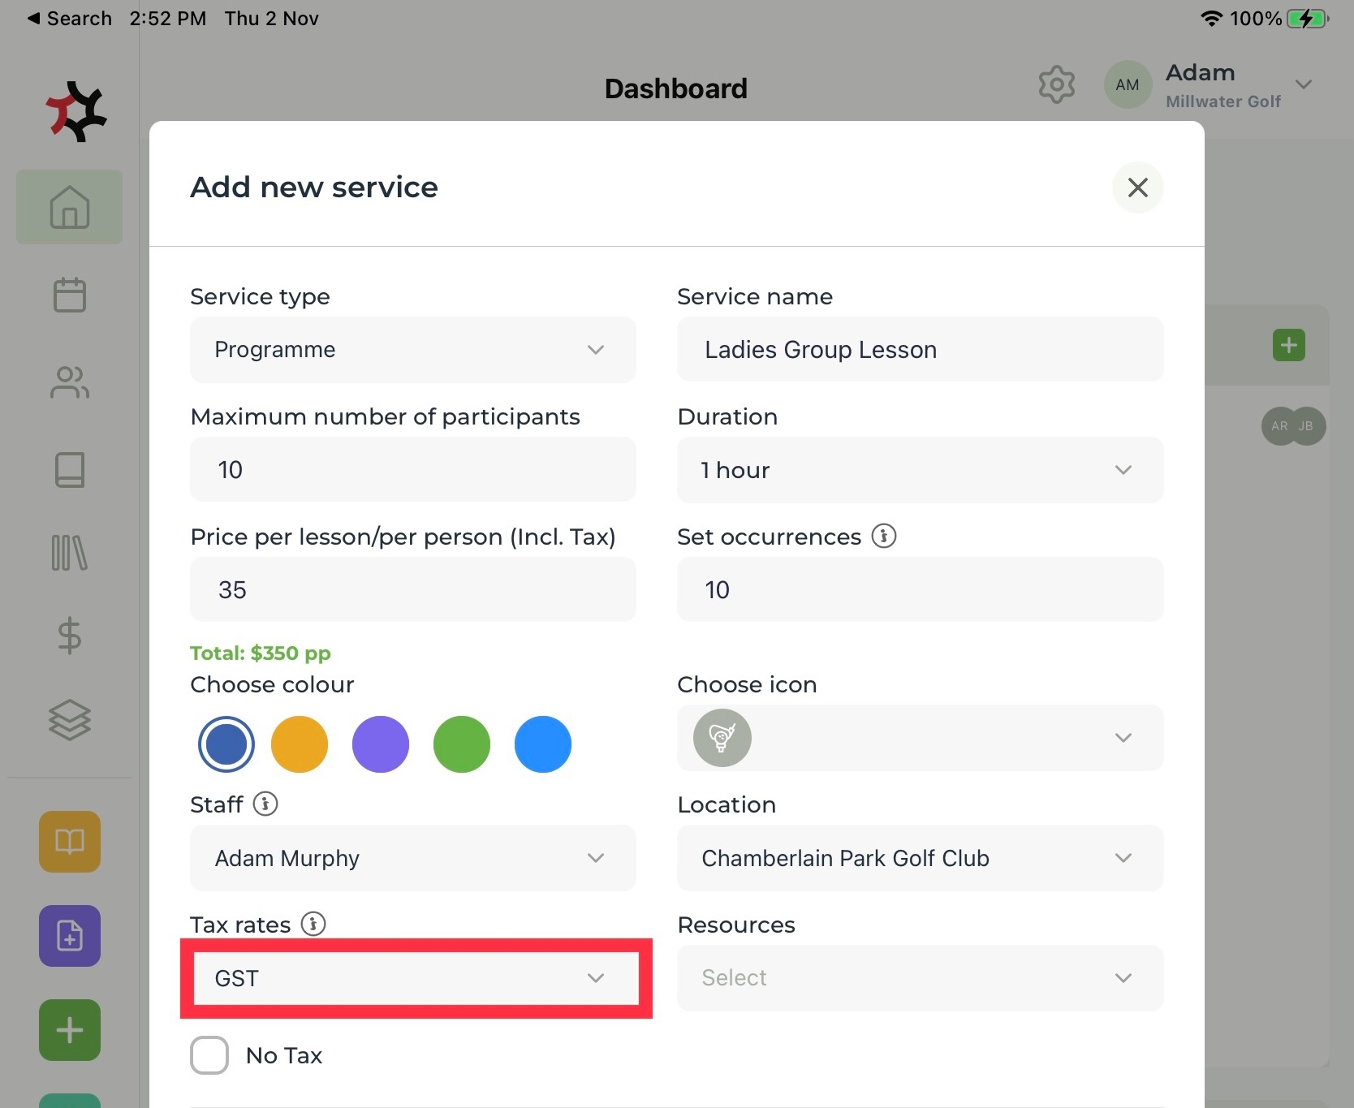Click the Tax rates info icon

click(x=313, y=924)
